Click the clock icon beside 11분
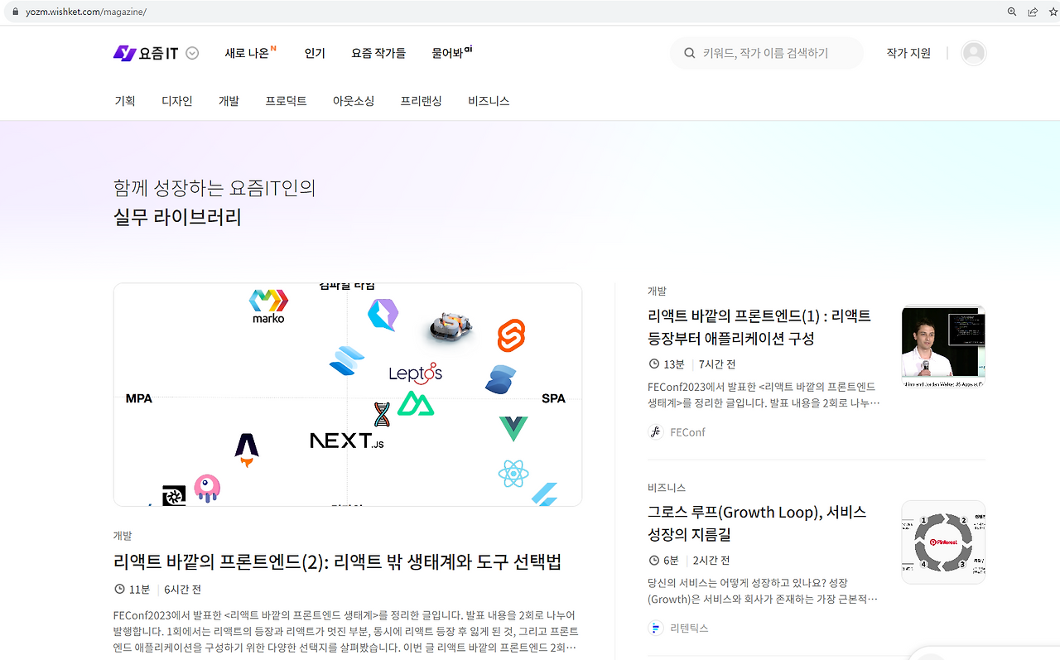Viewport: 1060px width, 660px height. click(119, 590)
